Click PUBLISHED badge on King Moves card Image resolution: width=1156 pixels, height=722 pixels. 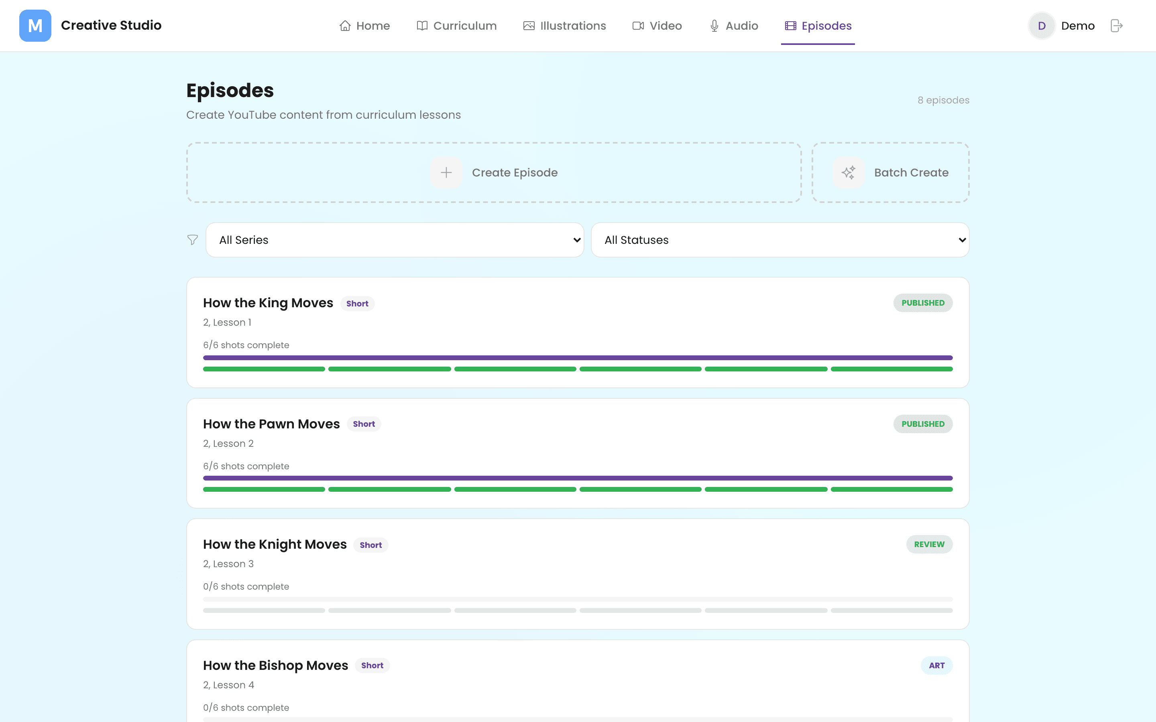(x=923, y=303)
